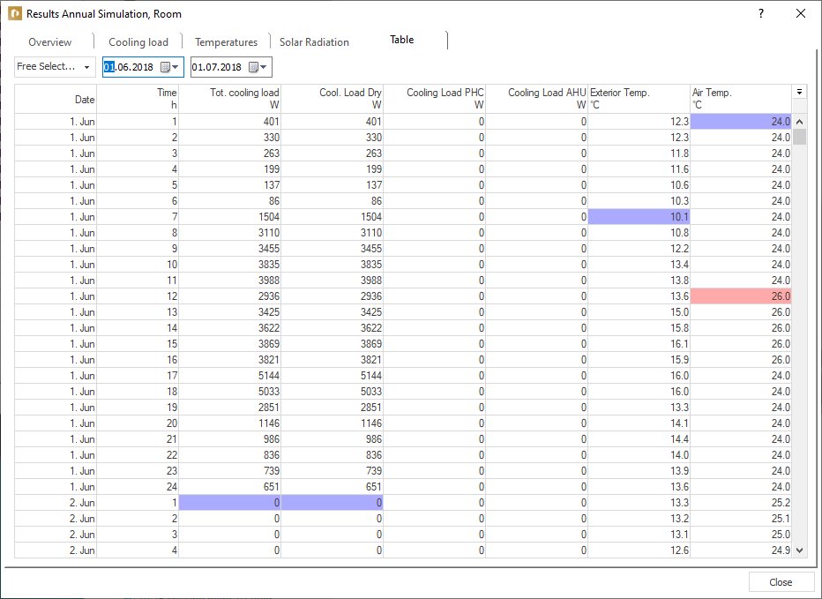Image resolution: width=822 pixels, height=599 pixels.
Task: Click the Close button
Action: [781, 582]
